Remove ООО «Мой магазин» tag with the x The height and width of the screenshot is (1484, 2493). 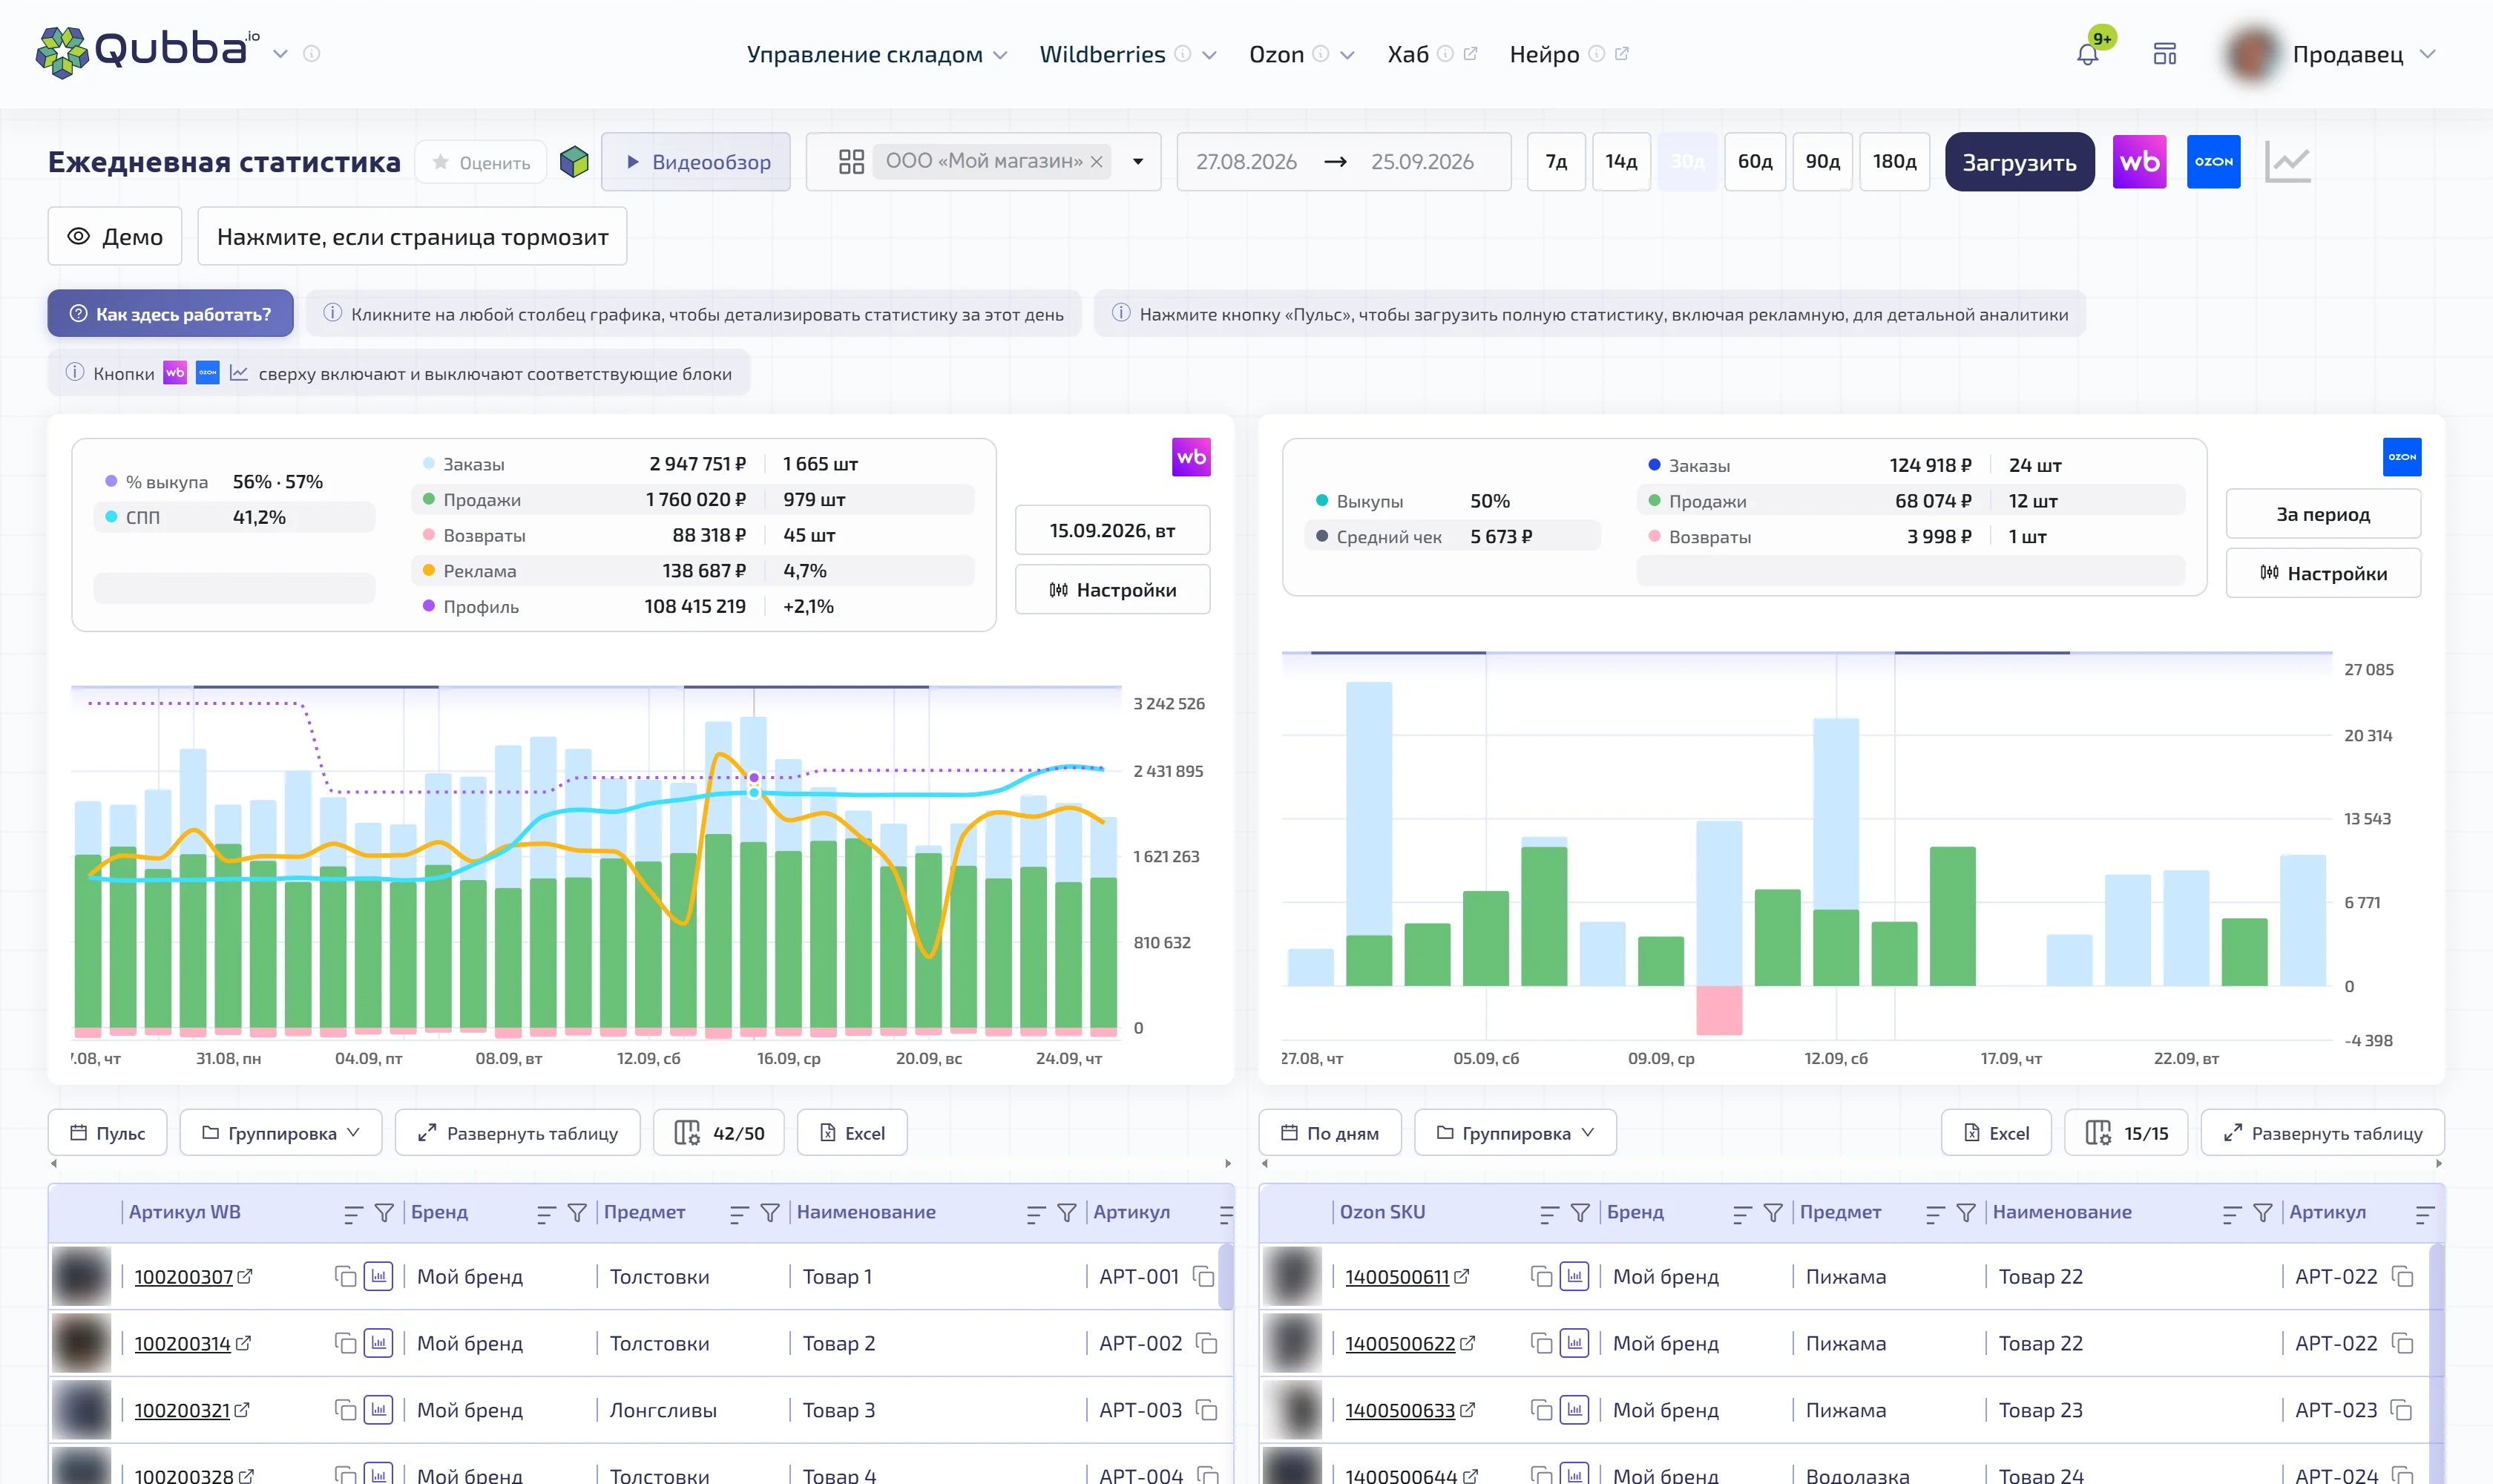click(1096, 162)
